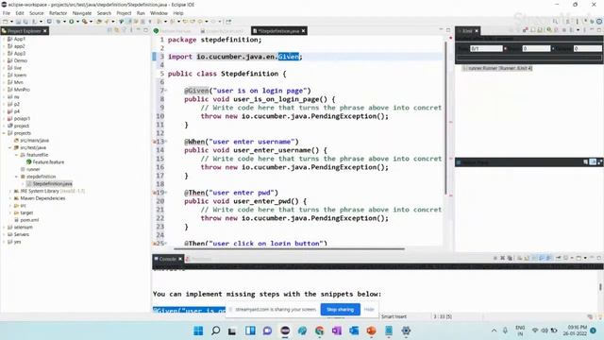Click the Save All toolbar icon

point(25,22)
